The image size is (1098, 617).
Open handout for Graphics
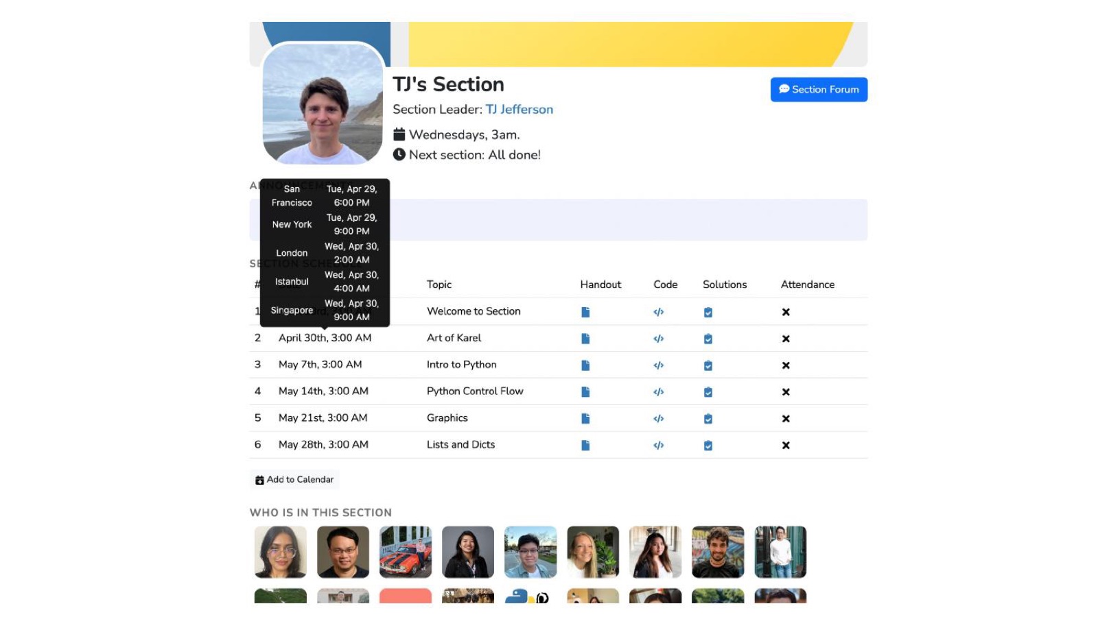pos(585,419)
